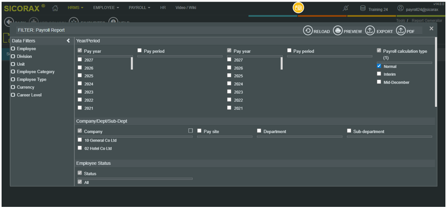Check Mid-December payroll calculation type
The image size is (447, 209).
pyautogui.click(x=379, y=82)
